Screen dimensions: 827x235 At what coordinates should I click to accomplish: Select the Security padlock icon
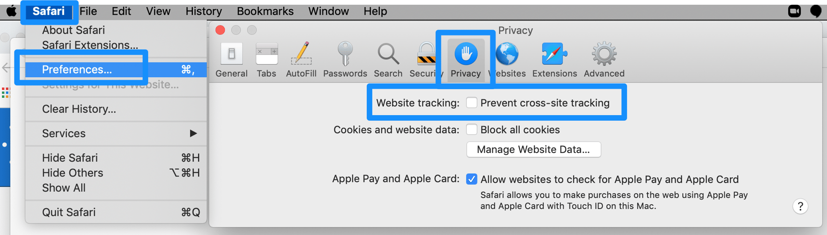[x=425, y=54]
